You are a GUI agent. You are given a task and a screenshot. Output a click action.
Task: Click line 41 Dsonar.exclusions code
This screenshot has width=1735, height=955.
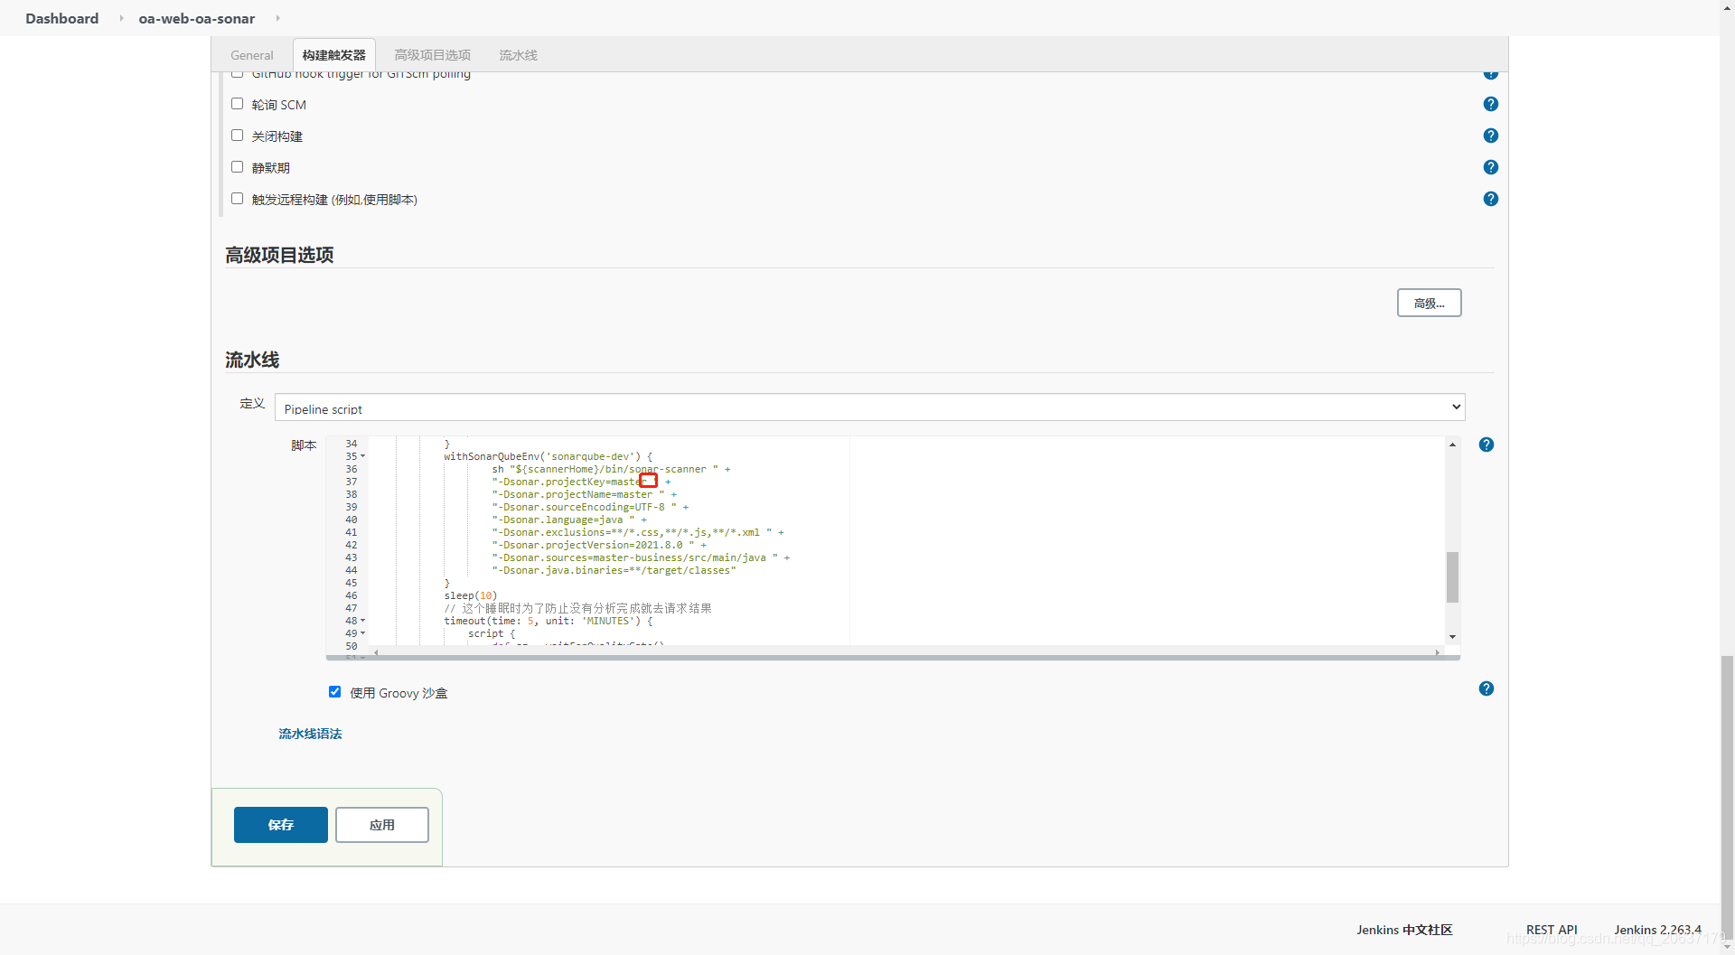[638, 532]
